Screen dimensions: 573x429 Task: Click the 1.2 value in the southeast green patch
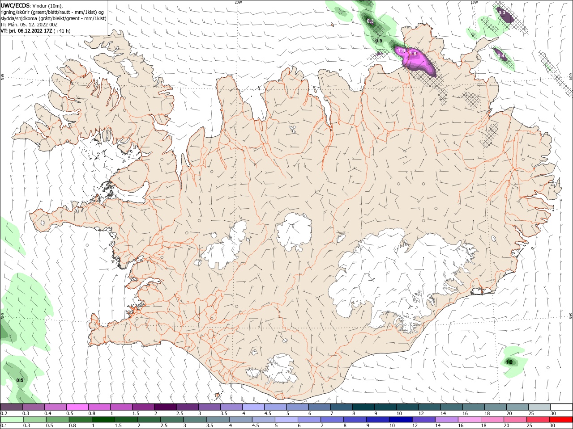pos(509,362)
